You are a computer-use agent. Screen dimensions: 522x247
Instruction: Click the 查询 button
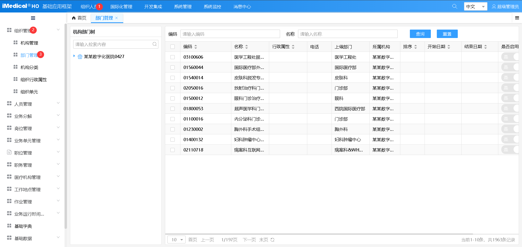[420, 34]
